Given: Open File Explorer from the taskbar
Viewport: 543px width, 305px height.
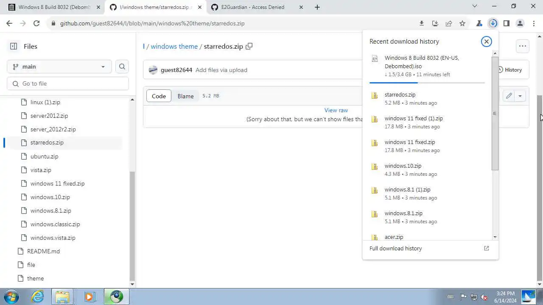Looking at the screenshot, I should pos(62,297).
